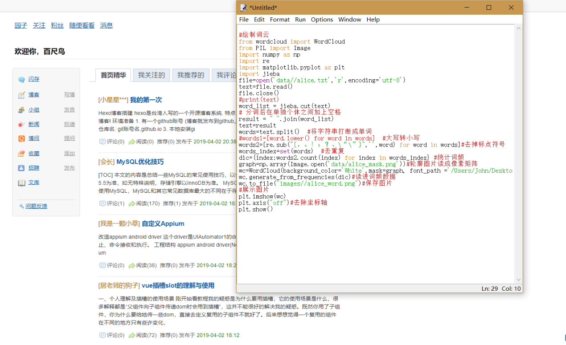Open the Format menu in IDLE

point(279,20)
